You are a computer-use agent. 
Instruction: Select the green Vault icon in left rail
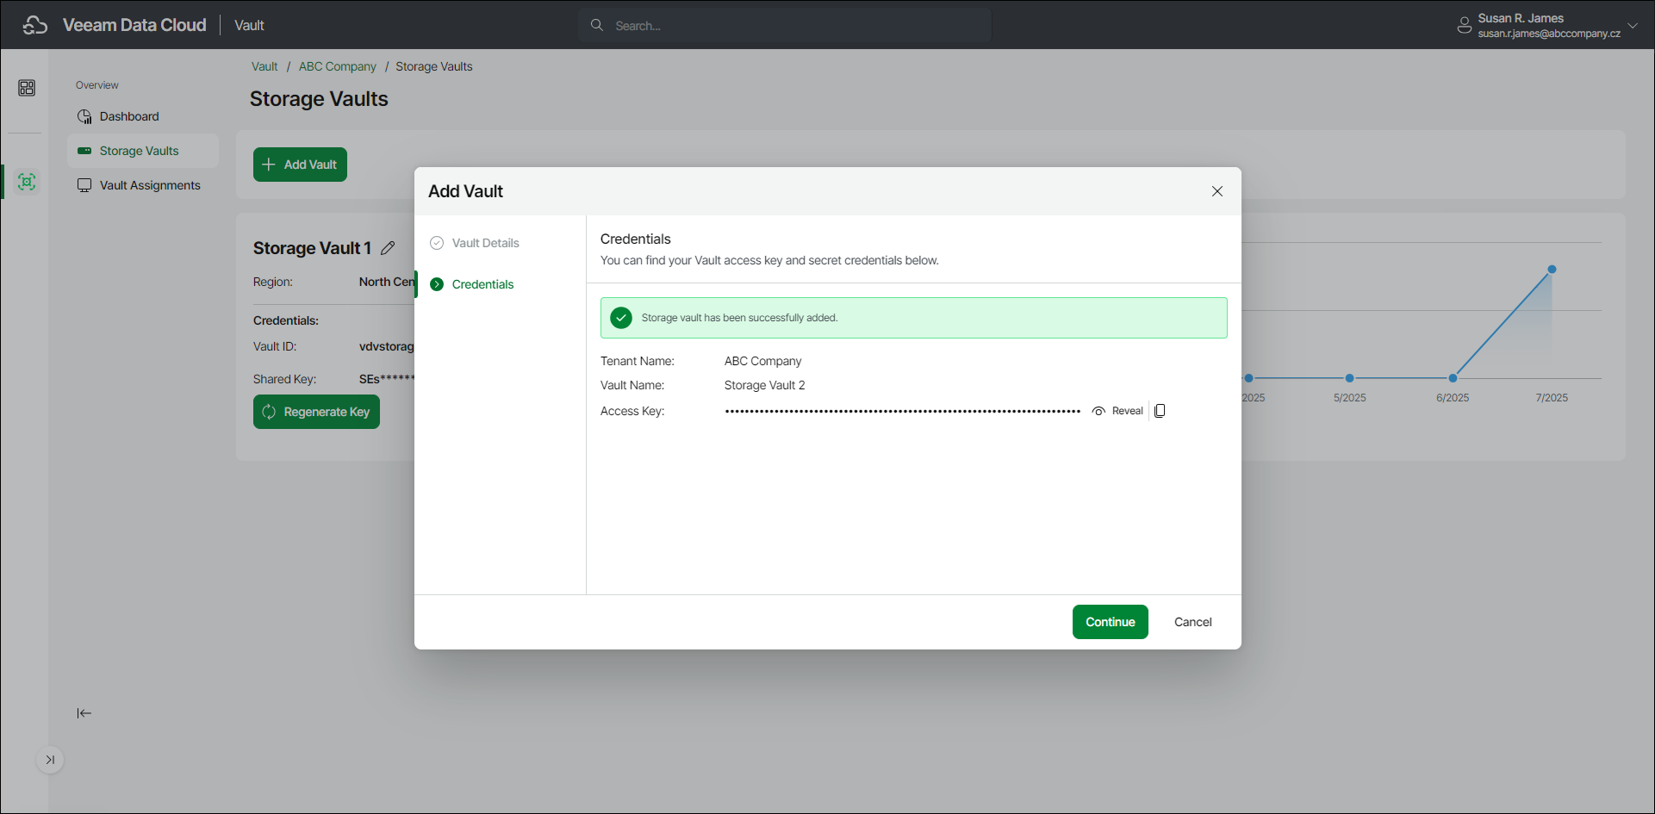coord(27,182)
